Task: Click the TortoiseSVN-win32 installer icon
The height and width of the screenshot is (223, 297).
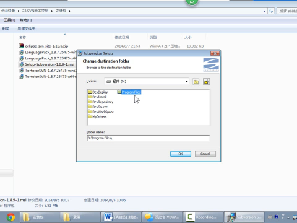Action: click(x=22, y=71)
